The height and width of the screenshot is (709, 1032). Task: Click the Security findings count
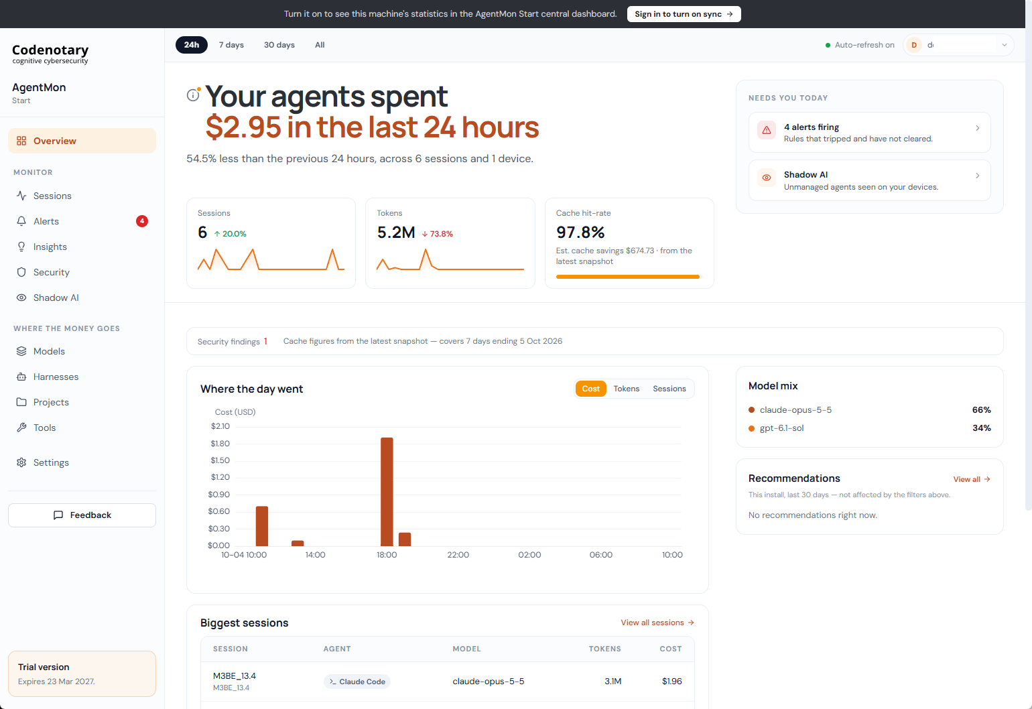click(x=265, y=341)
